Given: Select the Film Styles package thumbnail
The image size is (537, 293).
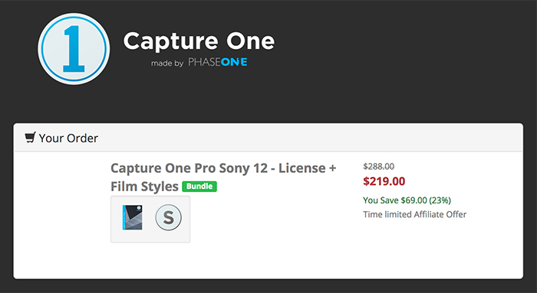Looking at the screenshot, I should [x=133, y=217].
